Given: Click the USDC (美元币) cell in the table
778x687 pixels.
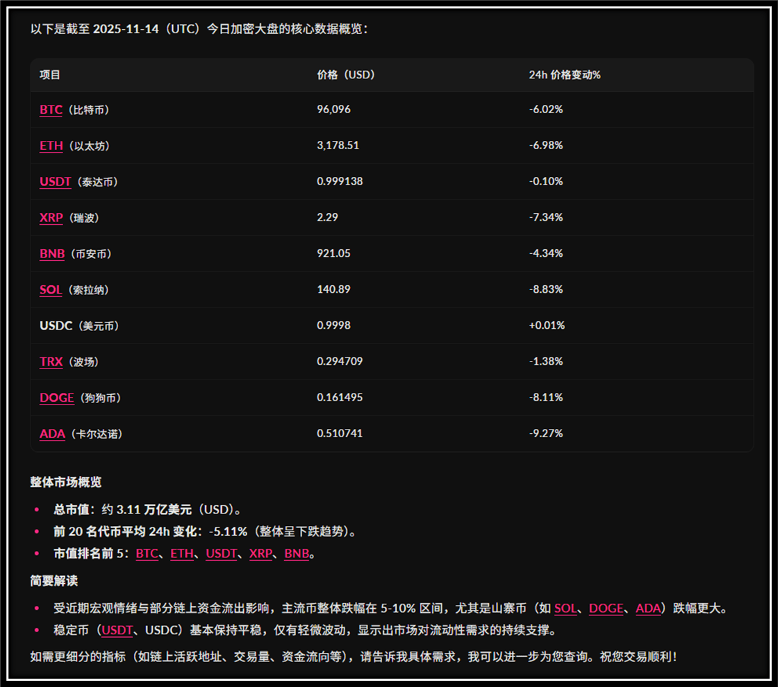Looking at the screenshot, I should click(x=79, y=325).
